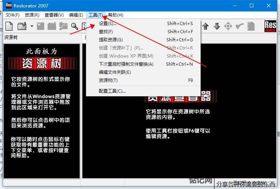The image size is (280, 189).
Task: Click the greyed checkmark toolbar icon
Action: [x=239, y=26]
